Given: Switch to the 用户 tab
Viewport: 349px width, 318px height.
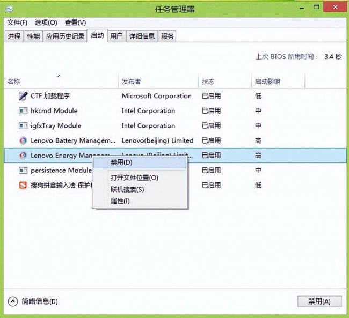Looking at the screenshot, I should pos(117,36).
